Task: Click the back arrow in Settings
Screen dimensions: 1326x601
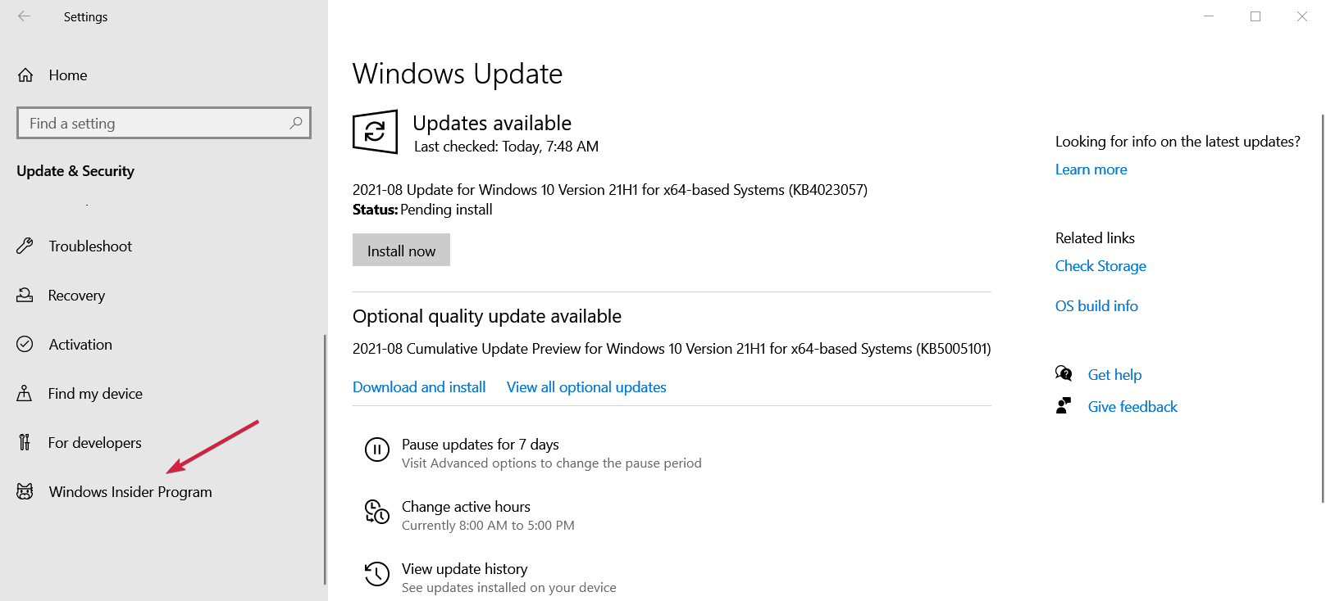Action: click(x=25, y=16)
